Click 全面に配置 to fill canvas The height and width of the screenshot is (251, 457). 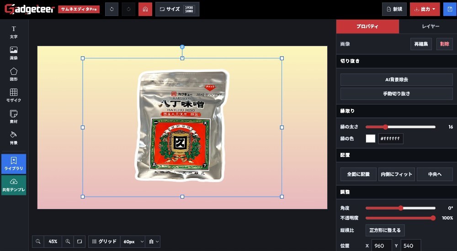coord(358,174)
